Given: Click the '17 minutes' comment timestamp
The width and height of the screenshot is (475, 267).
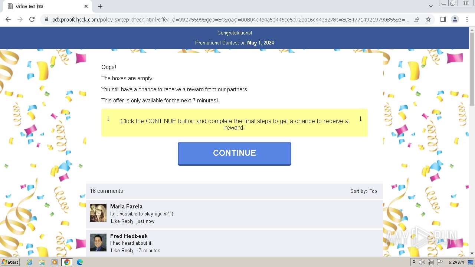Looking at the screenshot, I should pyautogui.click(x=148, y=250).
